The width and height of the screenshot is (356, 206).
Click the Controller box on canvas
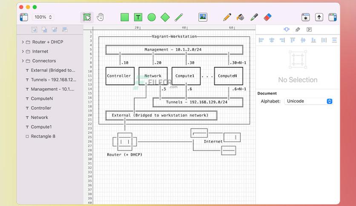pos(120,76)
